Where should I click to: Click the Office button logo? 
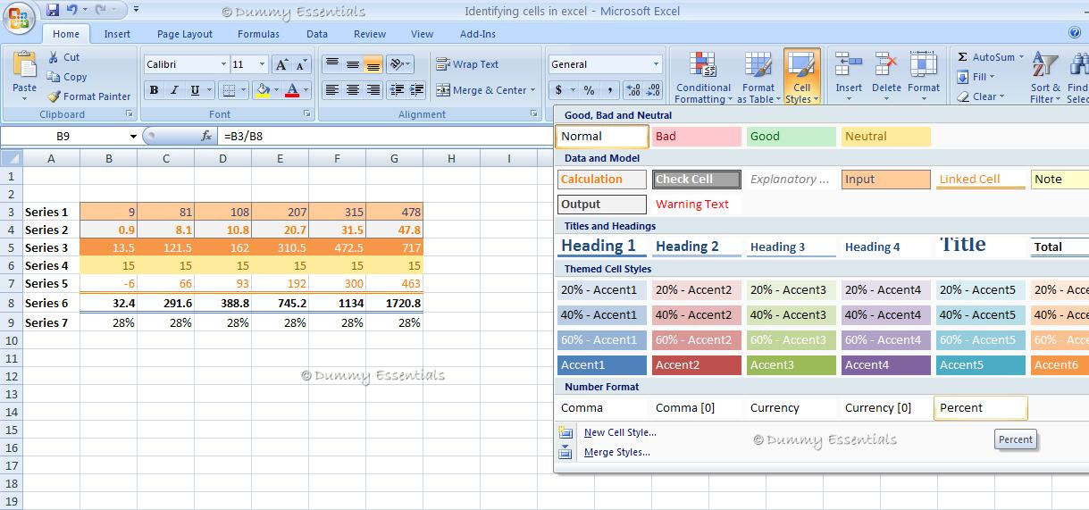18,17
